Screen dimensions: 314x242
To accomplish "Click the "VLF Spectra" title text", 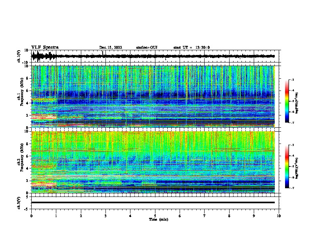I will (x=45, y=47).
